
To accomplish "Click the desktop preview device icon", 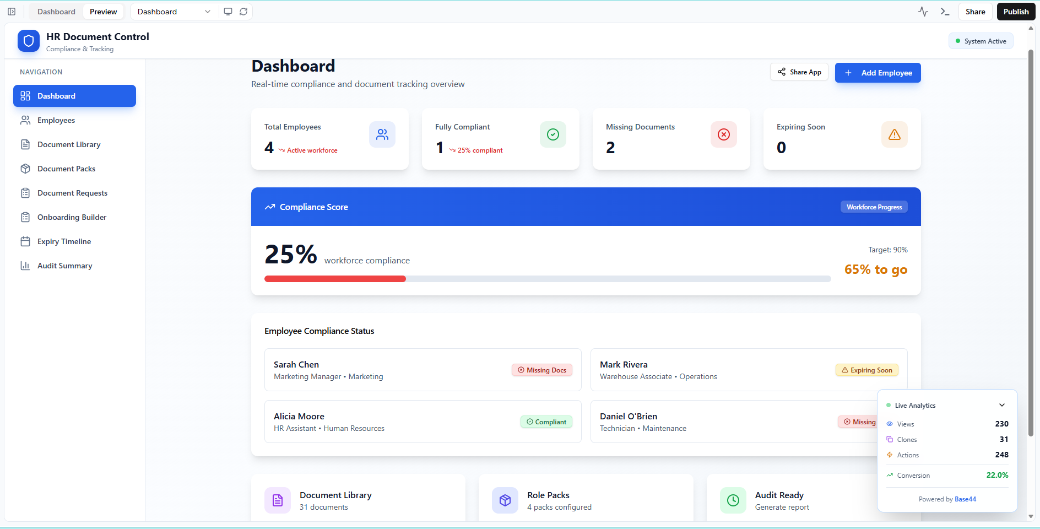I will pyautogui.click(x=228, y=12).
